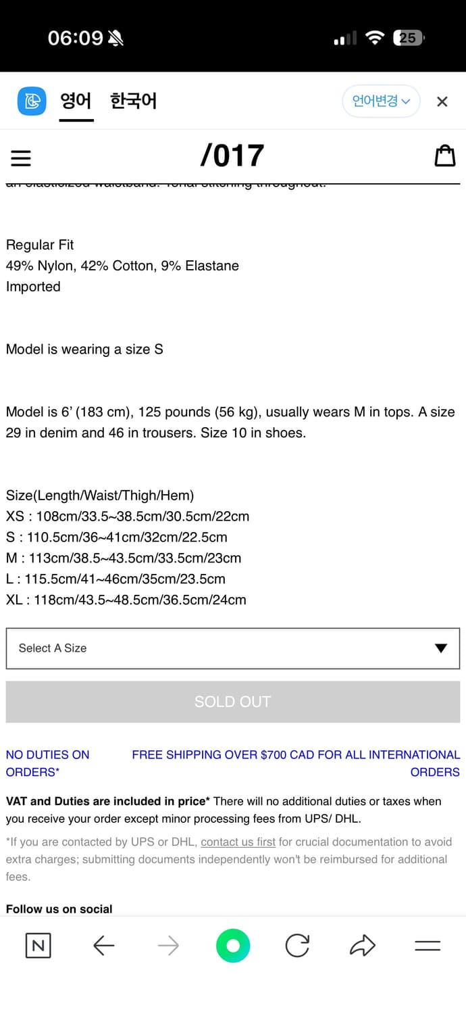
Task: Switch to the 한국어 tab
Action: tap(133, 101)
